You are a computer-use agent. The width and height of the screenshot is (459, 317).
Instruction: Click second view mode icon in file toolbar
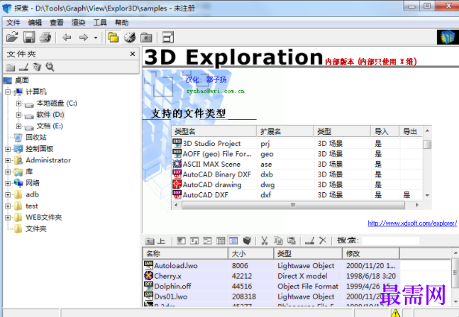(194, 240)
